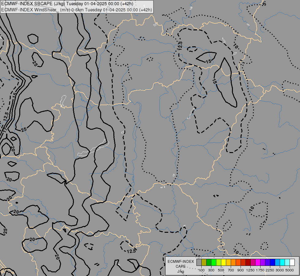The image size is (300, 276).
Task: Click the legend value 3000
Action: click(x=280, y=270)
